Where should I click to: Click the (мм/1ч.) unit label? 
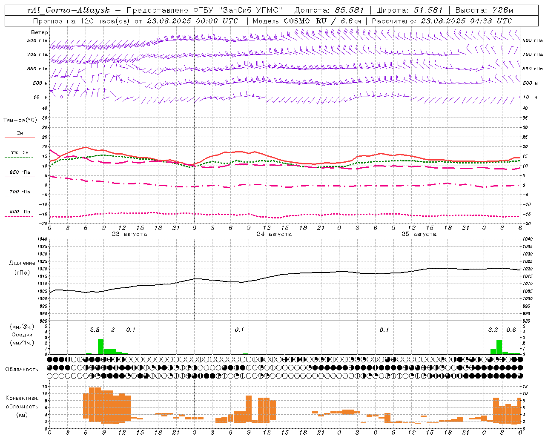(x=22, y=343)
